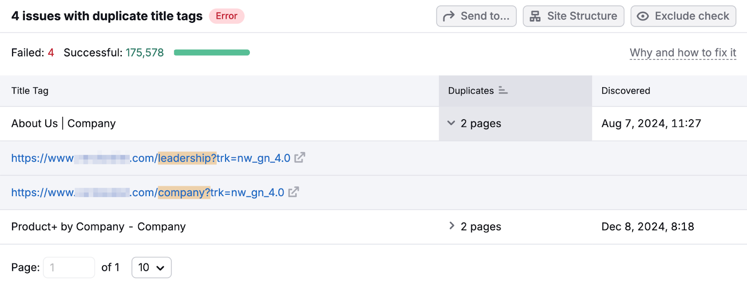
Task: Click the red Error badge
Action: [x=227, y=16]
